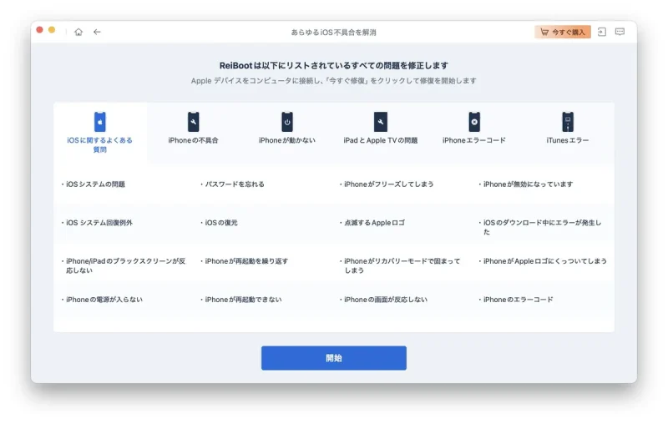Click the iPhoneエラーコード error phone icon
668x424 pixels.
coord(474,122)
